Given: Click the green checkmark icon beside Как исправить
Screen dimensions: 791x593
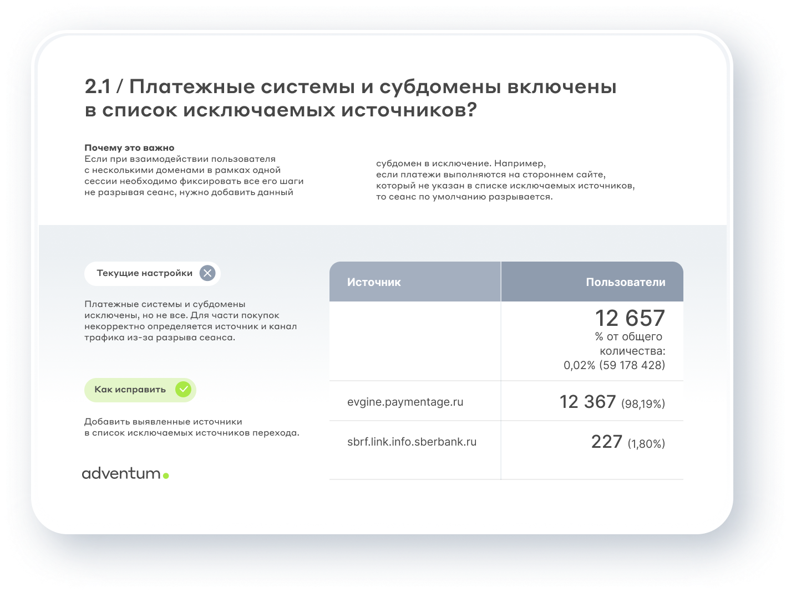Looking at the screenshot, I should [x=184, y=390].
